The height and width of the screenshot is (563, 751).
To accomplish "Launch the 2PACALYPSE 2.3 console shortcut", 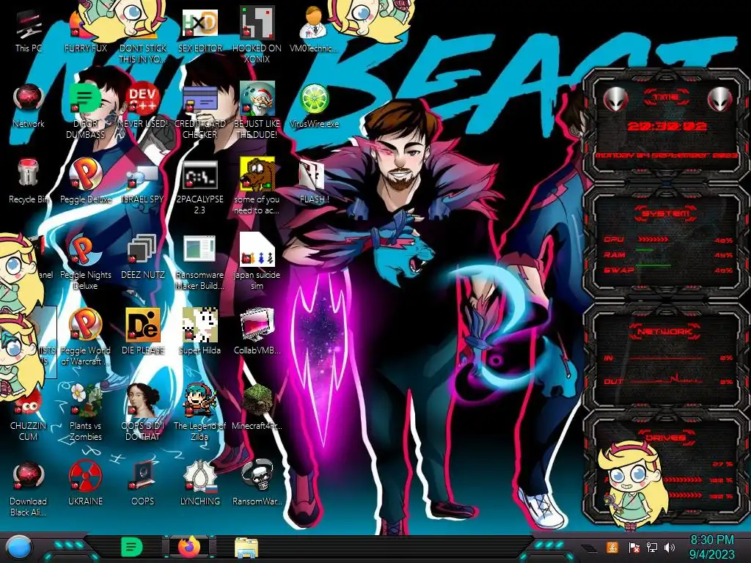I will [x=199, y=187].
